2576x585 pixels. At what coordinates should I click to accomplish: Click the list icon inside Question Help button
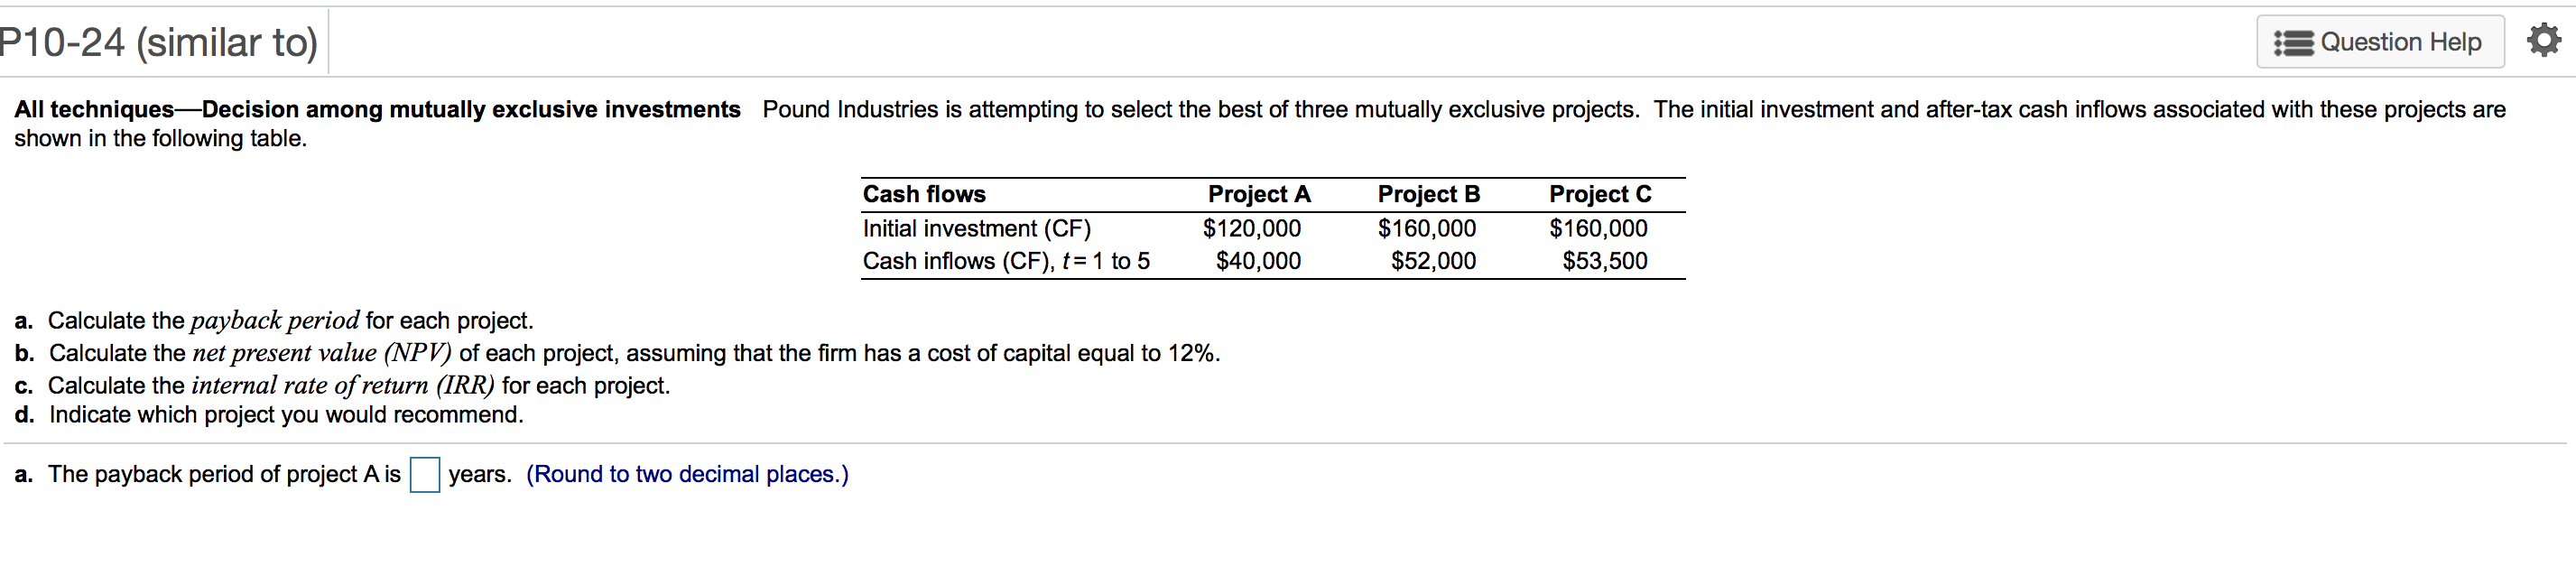tap(2296, 41)
